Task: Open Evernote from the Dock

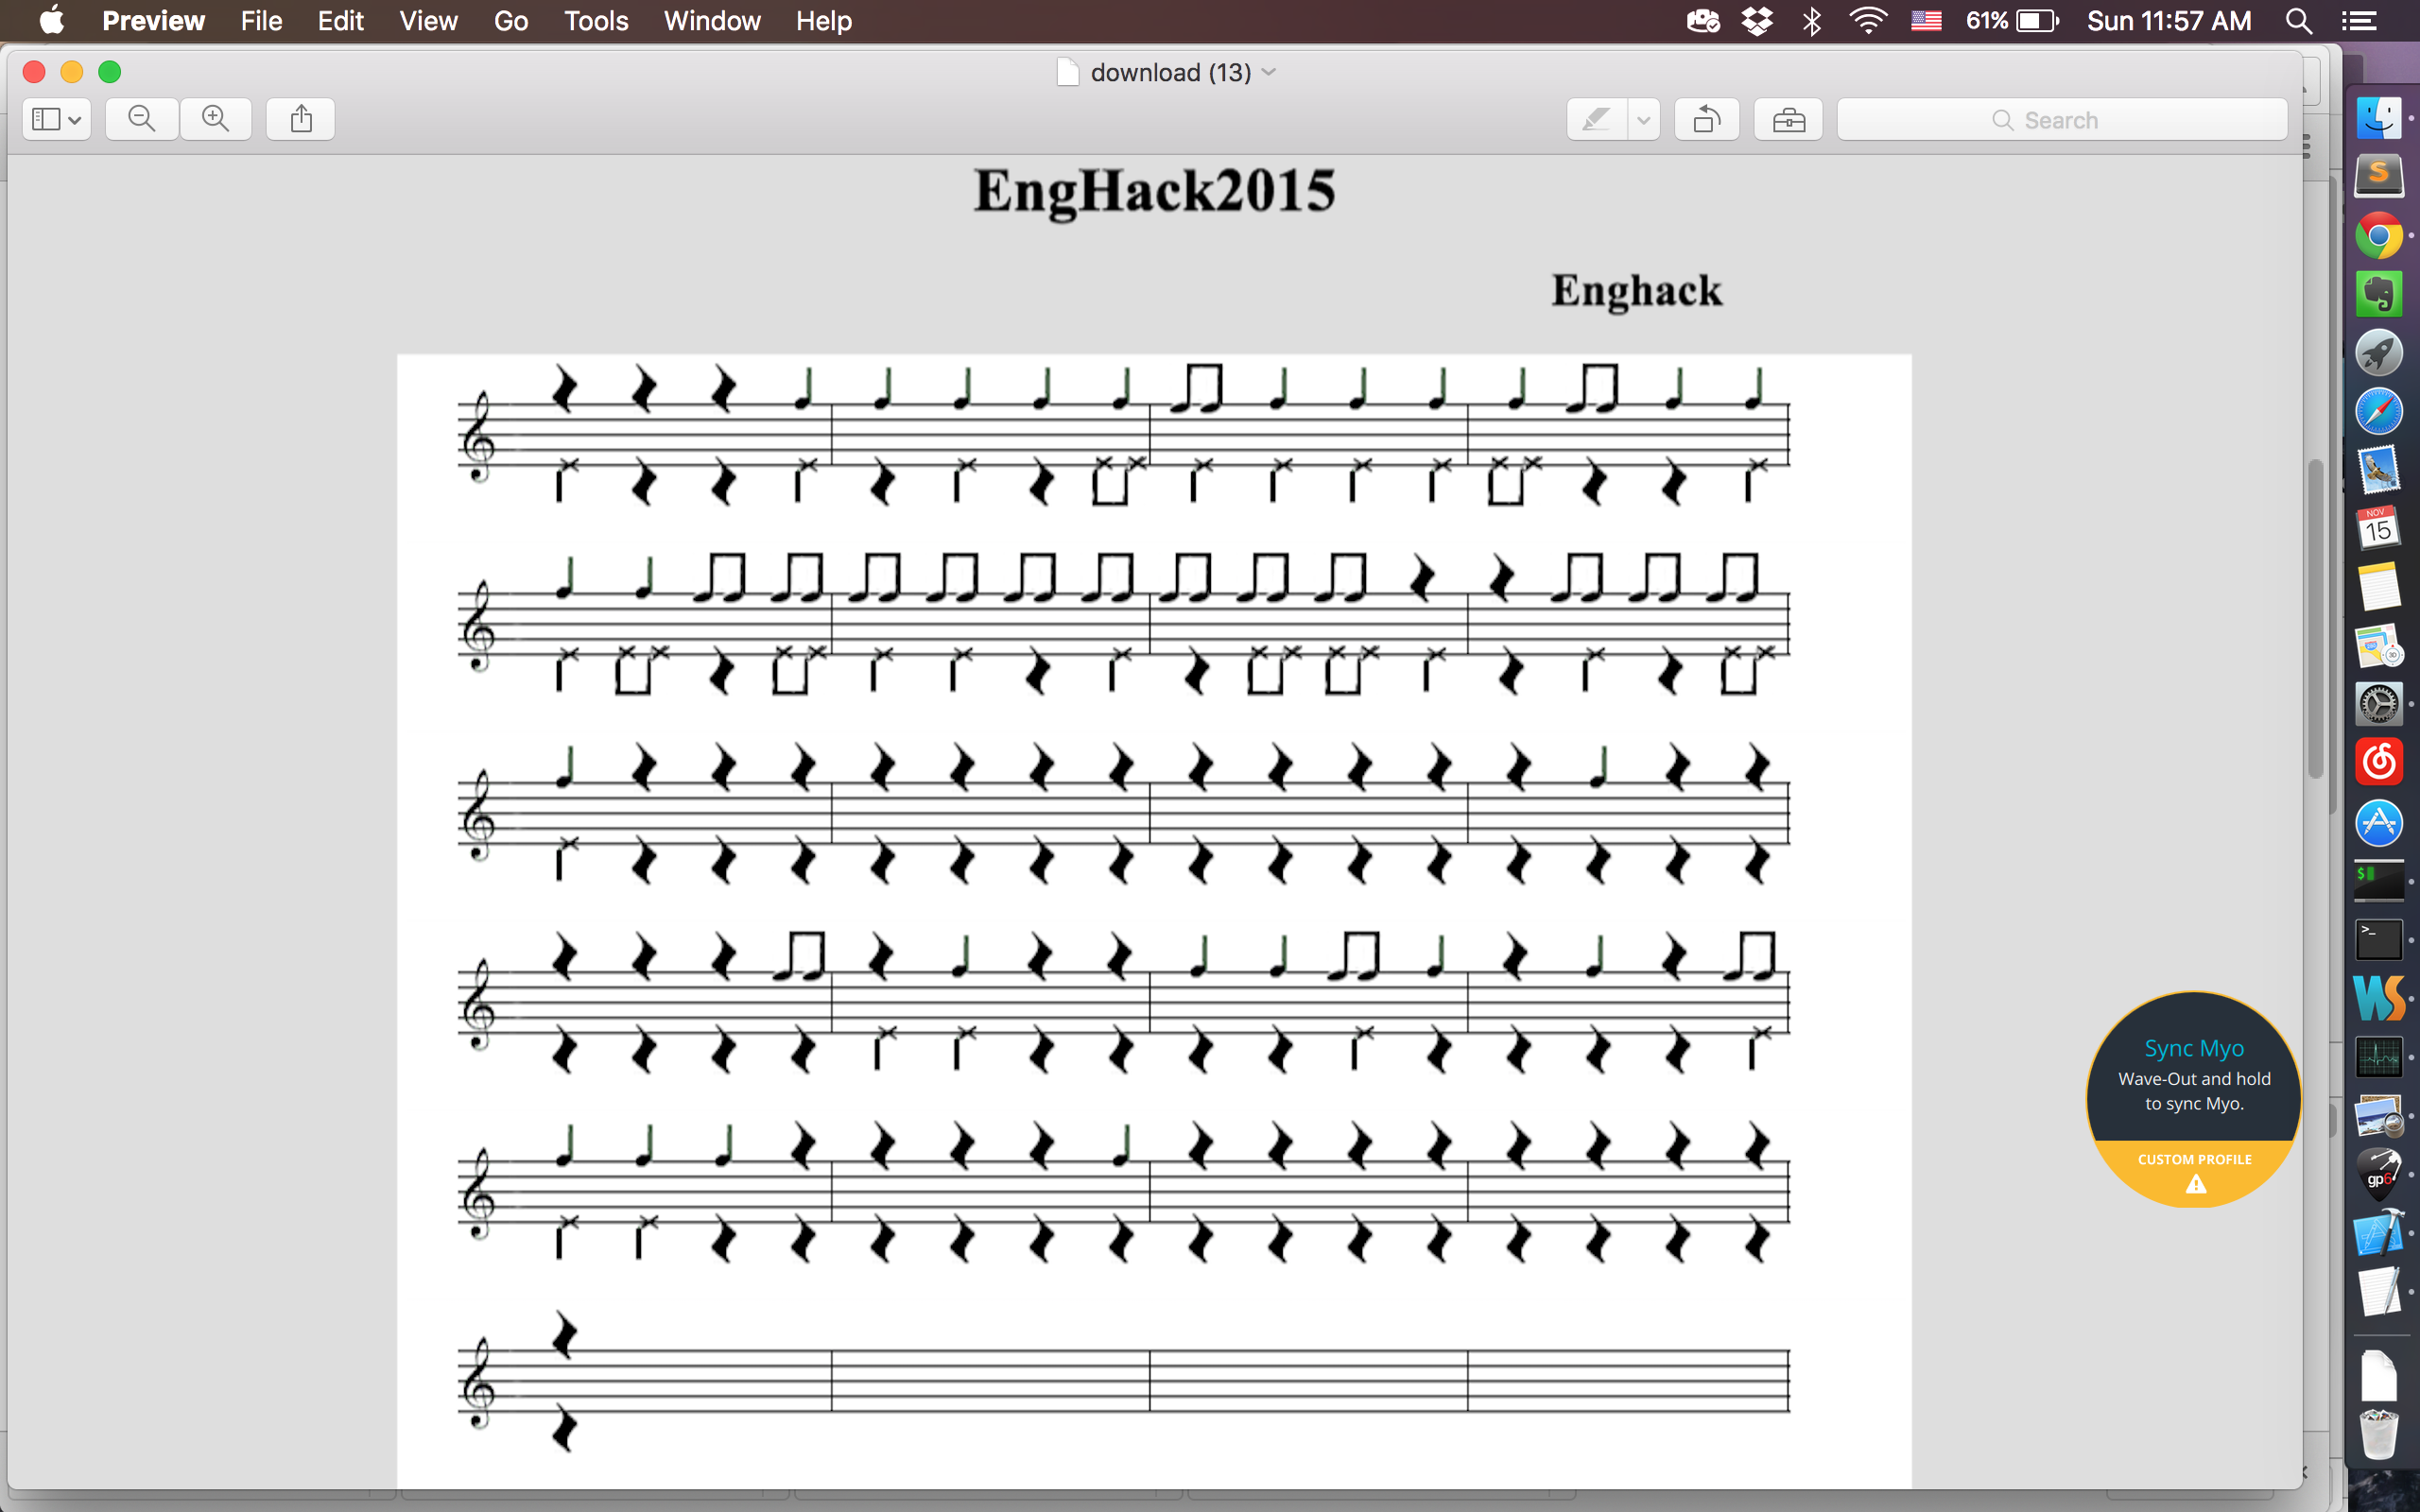Action: click(x=2378, y=295)
